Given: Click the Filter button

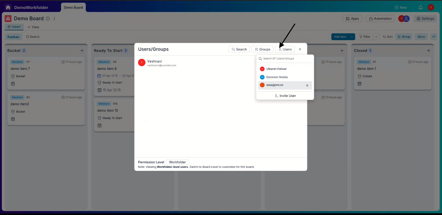Looking at the screenshot, I should click(365, 37).
